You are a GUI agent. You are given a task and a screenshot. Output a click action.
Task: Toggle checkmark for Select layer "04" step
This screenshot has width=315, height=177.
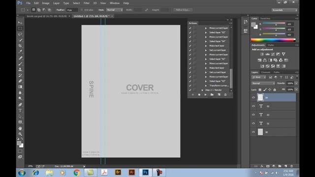(x=190, y=41)
